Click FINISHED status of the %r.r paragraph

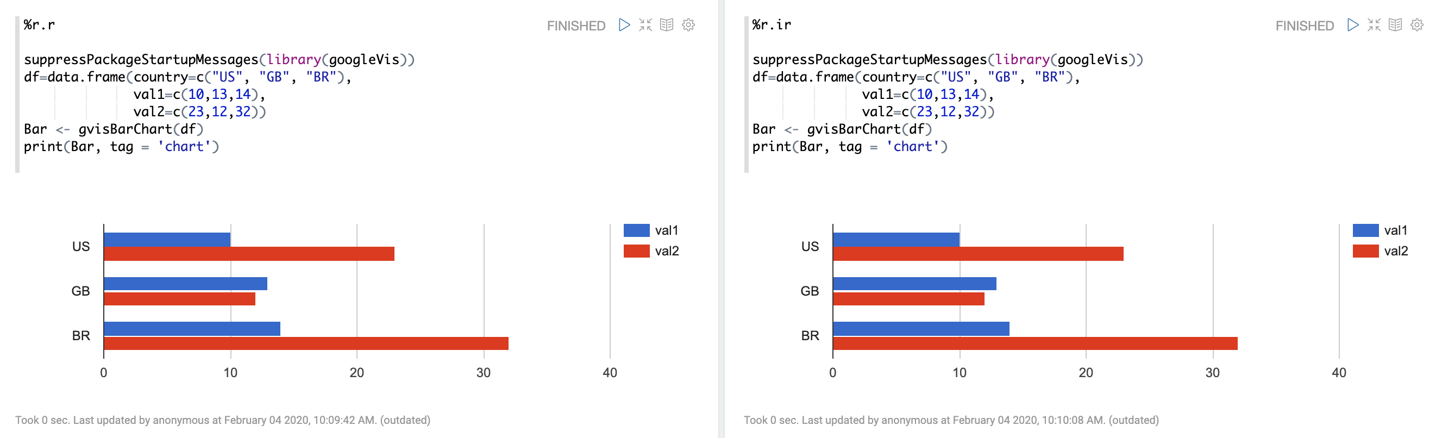pyautogui.click(x=575, y=26)
